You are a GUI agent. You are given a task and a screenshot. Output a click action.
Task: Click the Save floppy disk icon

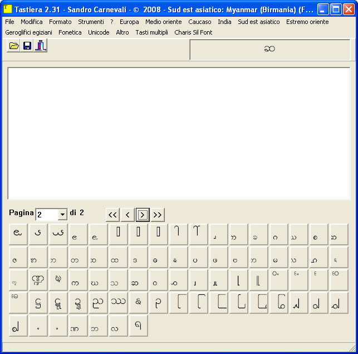(x=27, y=46)
